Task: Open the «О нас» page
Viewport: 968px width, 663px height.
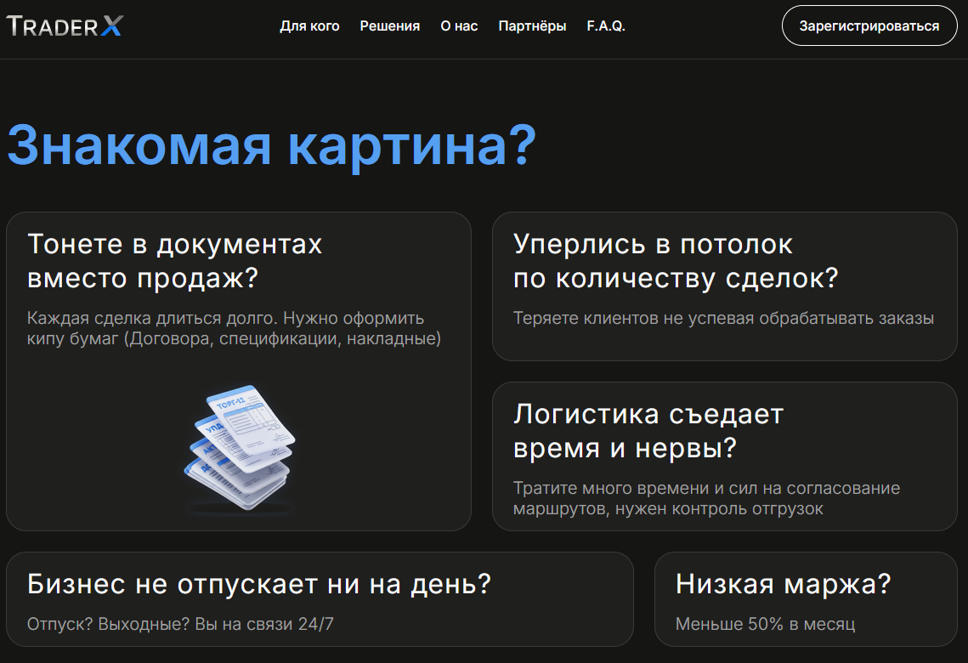Action: (x=459, y=26)
